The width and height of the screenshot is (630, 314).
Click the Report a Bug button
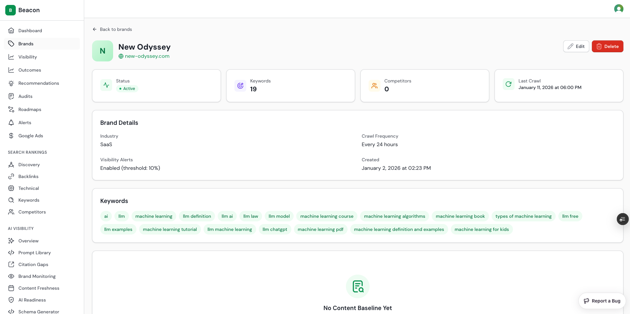[602, 301]
